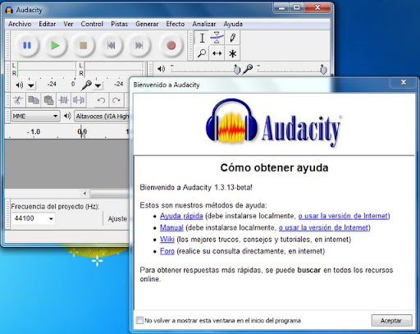Open the Analizar menu
The image size is (420, 334).
click(204, 24)
